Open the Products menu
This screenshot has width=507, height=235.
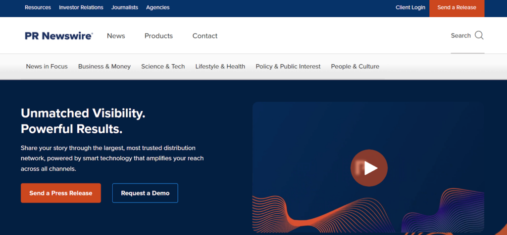[158, 36]
